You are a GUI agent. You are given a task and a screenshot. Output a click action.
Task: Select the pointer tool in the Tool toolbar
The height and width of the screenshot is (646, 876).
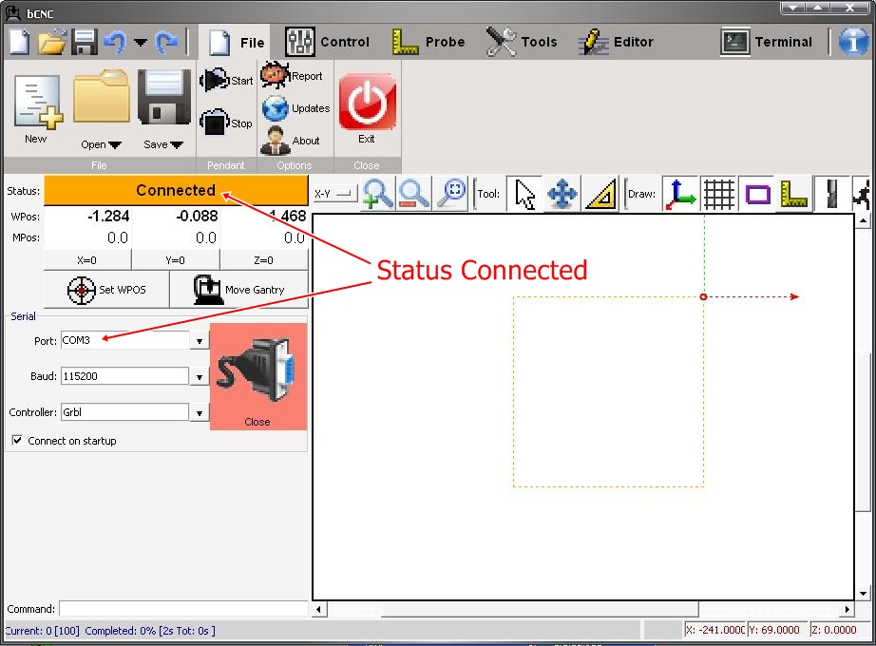(x=524, y=194)
